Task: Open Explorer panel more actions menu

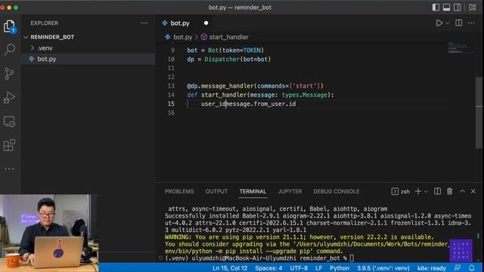Action: (144, 23)
